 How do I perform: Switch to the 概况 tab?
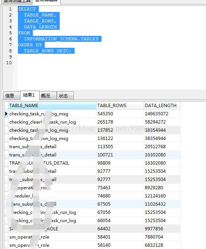(x=48, y=96)
